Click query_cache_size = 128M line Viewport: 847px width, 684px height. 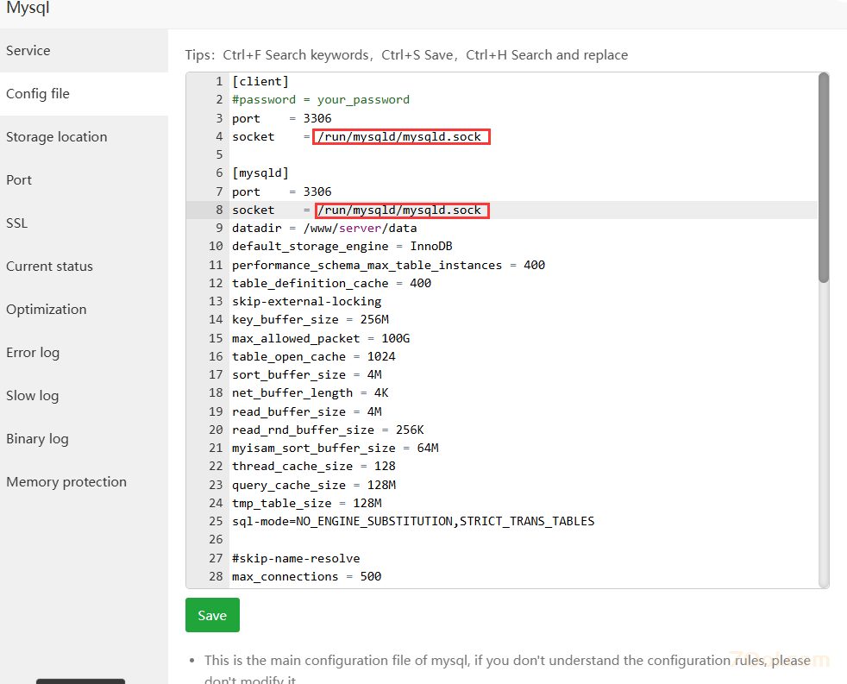pyautogui.click(x=314, y=485)
